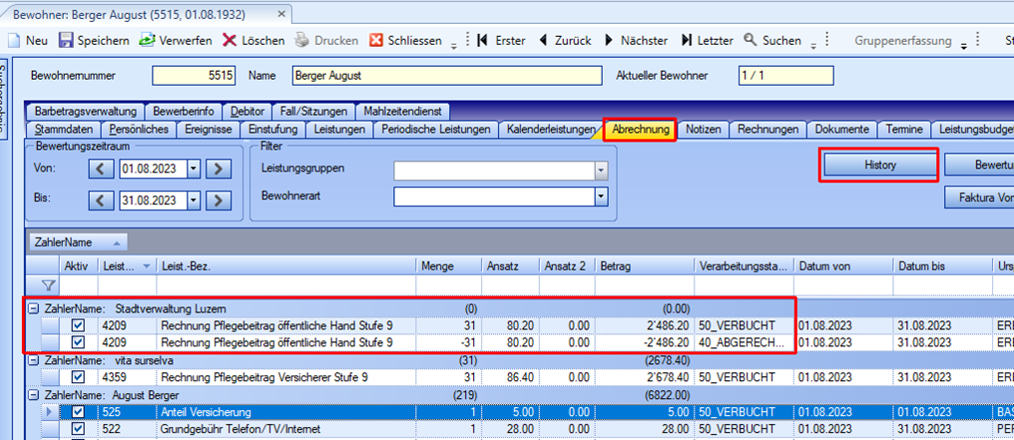Open the Fall/Sitzungen tab

[x=313, y=111]
